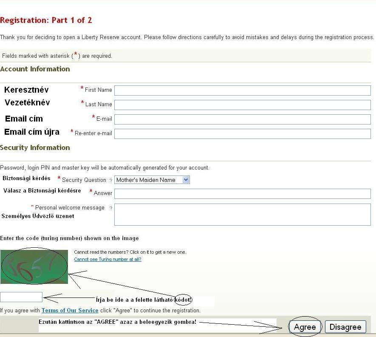Click 'Enter the code (turing number)' text

coord(41,238)
